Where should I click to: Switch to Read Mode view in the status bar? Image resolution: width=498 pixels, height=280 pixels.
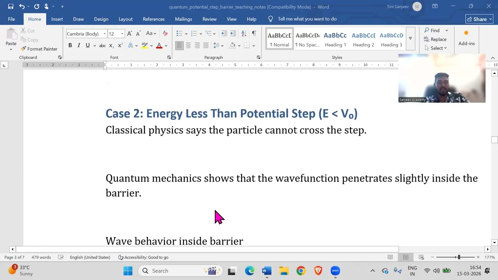(390, 257)
